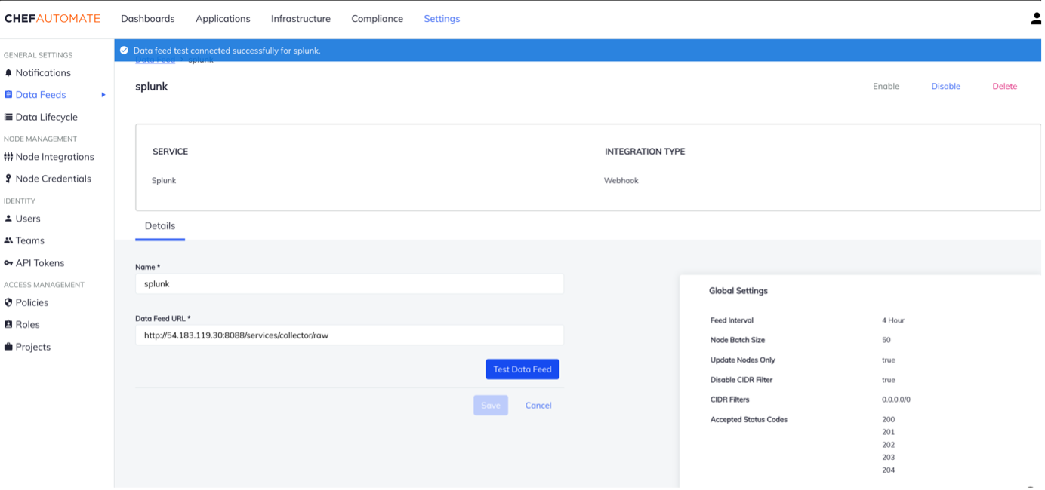Screen dimensions: 1045x490
Task: Focus the Name input field
Action: 349,284
